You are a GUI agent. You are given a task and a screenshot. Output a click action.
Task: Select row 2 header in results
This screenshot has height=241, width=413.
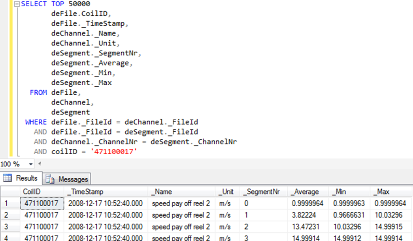click(10, 215)
